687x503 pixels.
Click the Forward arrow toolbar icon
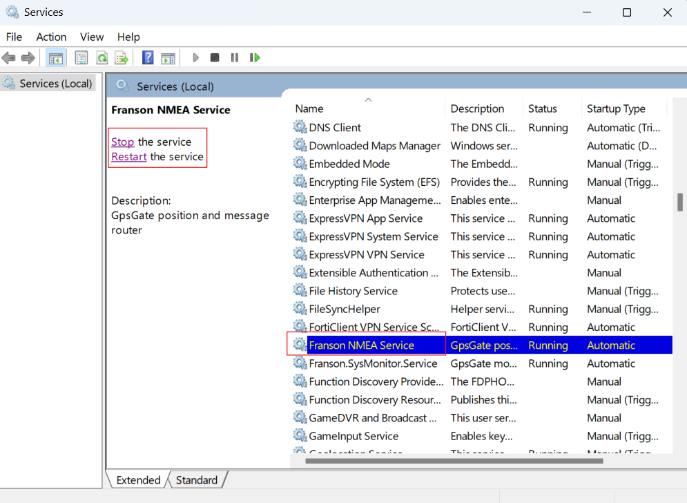click(x=28, y=57)
